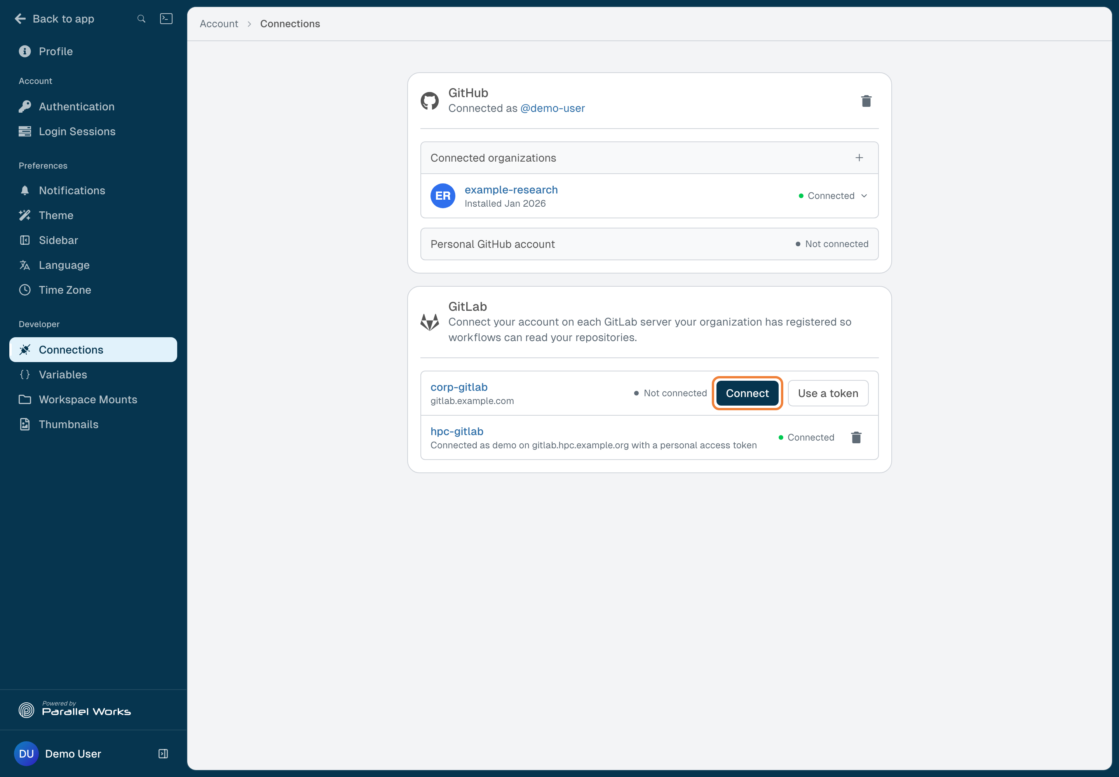This screenshot has height=777, width=1119.
Task: Click the Workspace Mounts folder icon
Action: [x=25, y=399]
